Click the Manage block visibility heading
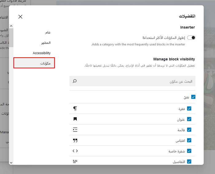Viewport: 215px width, 174px height. tap(174, 59)
